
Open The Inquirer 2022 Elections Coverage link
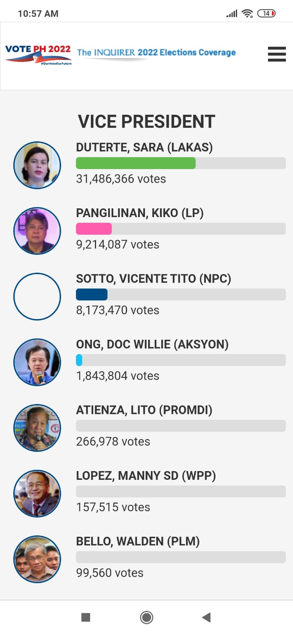[156, 53]
